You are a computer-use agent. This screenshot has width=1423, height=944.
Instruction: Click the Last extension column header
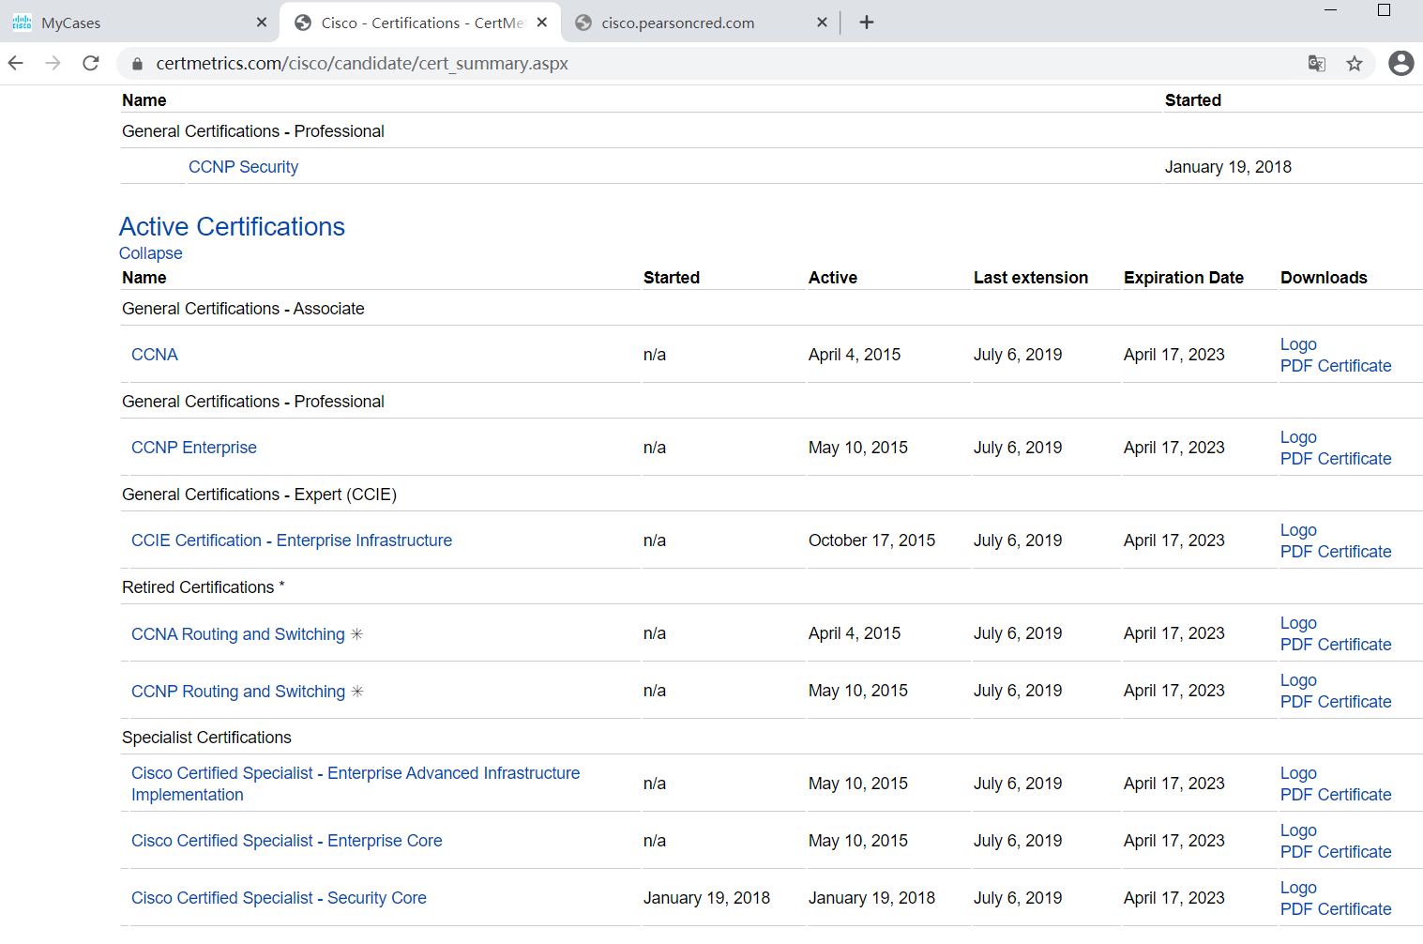[1031, 278]
